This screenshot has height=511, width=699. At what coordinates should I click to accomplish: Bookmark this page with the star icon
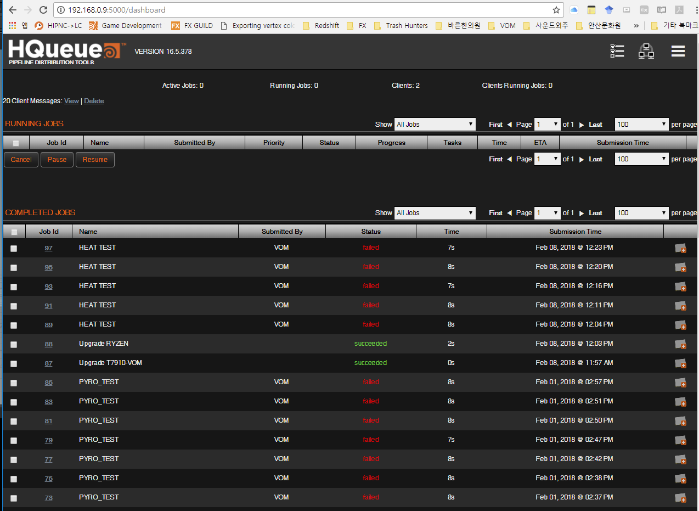(556, 10)
